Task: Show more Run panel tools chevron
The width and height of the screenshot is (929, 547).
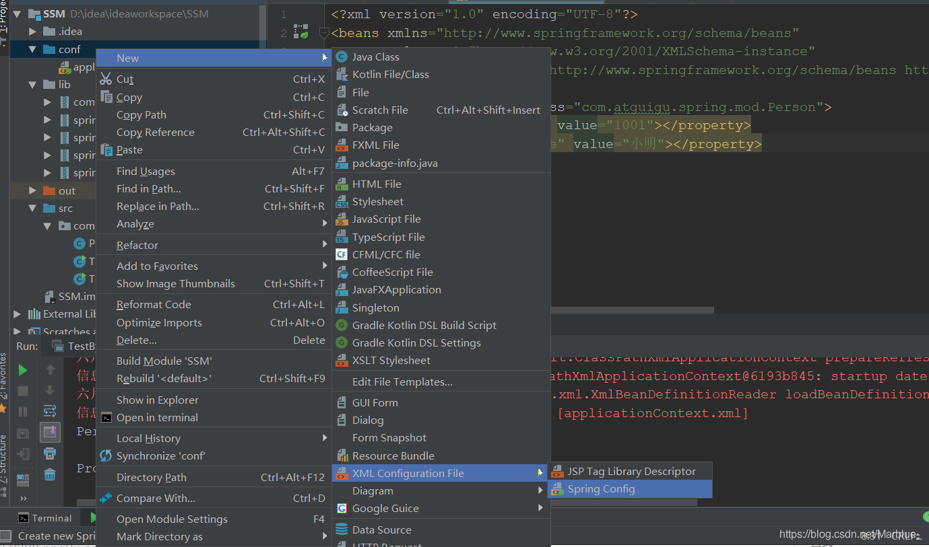Action: (23, 499)
